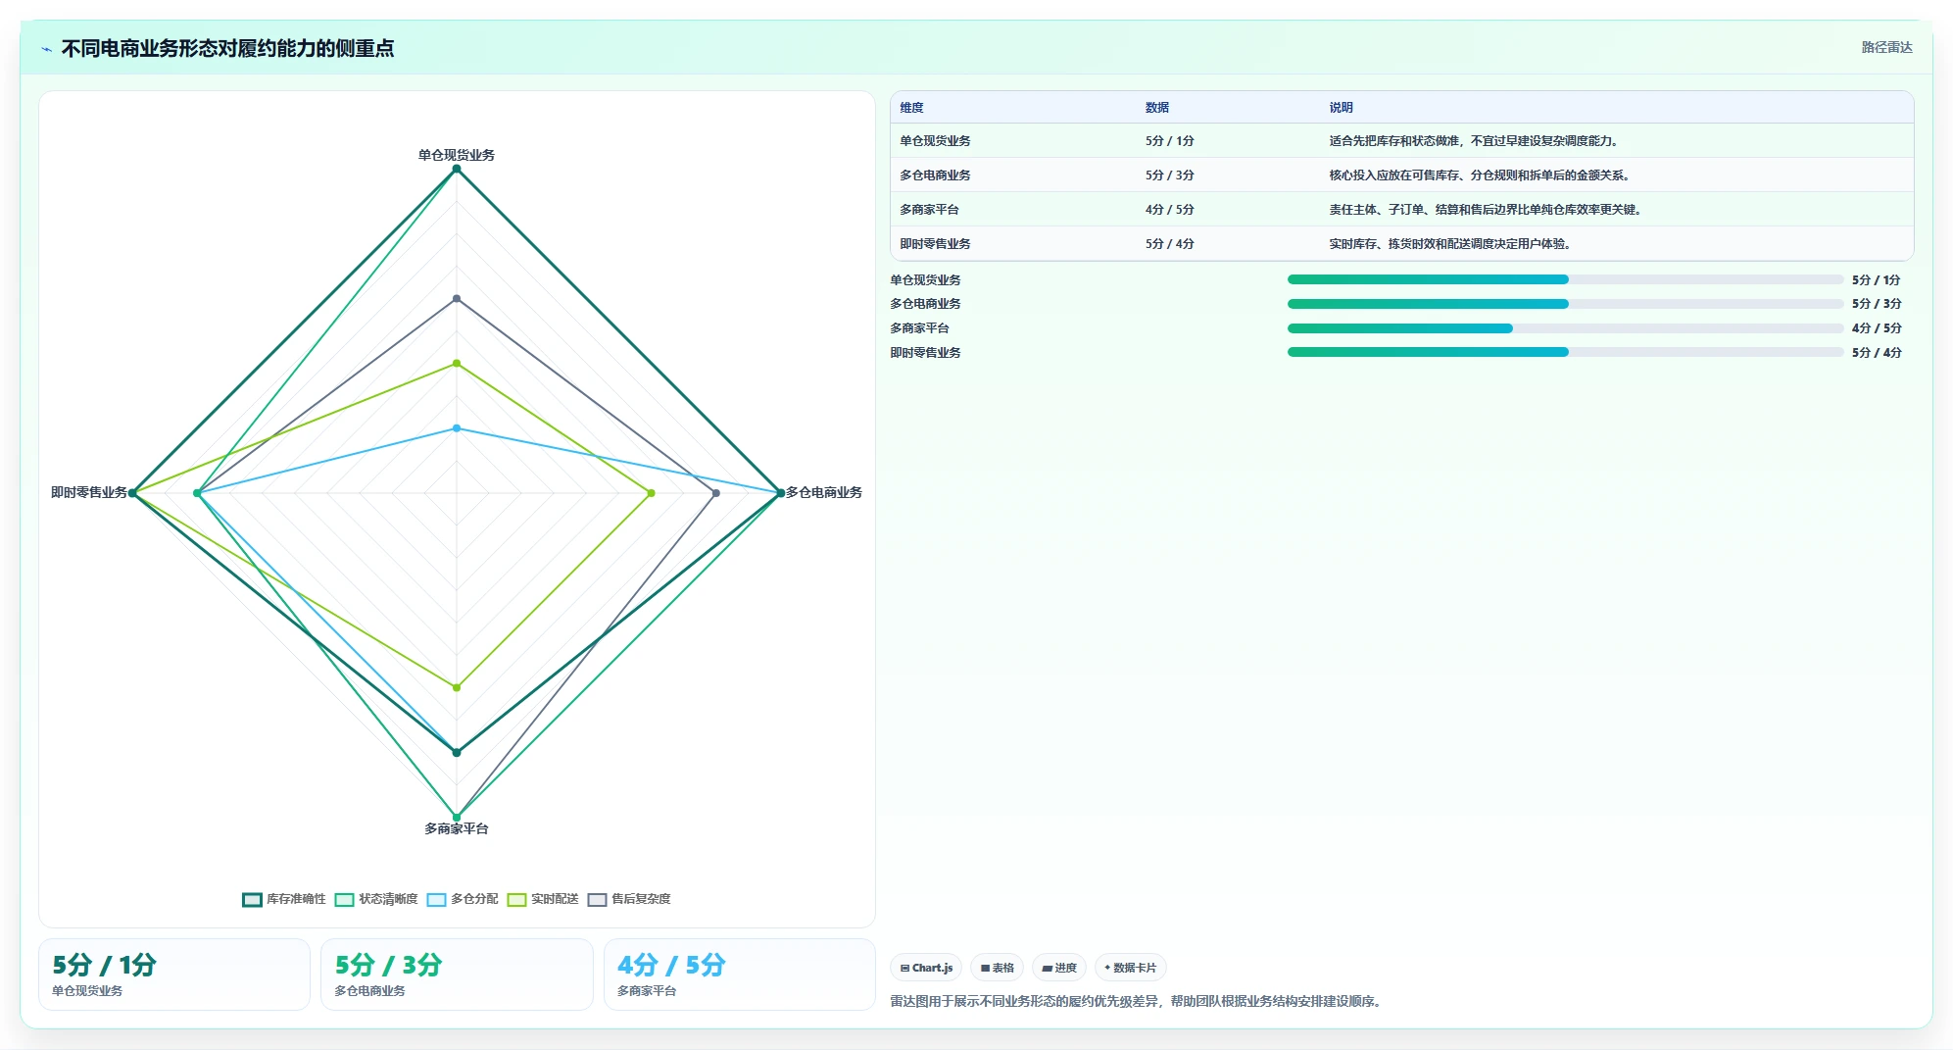Open the 5分 / 3分 多仓电商业务 data card
1953x1050 pixels.
click(457, 975)
